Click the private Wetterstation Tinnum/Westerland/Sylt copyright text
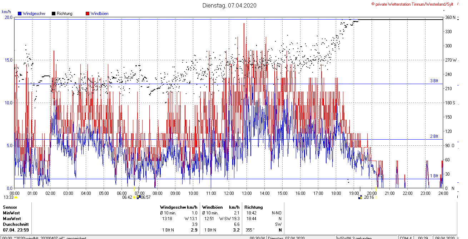This screenshot has height=239, width=468. [412, 4]
